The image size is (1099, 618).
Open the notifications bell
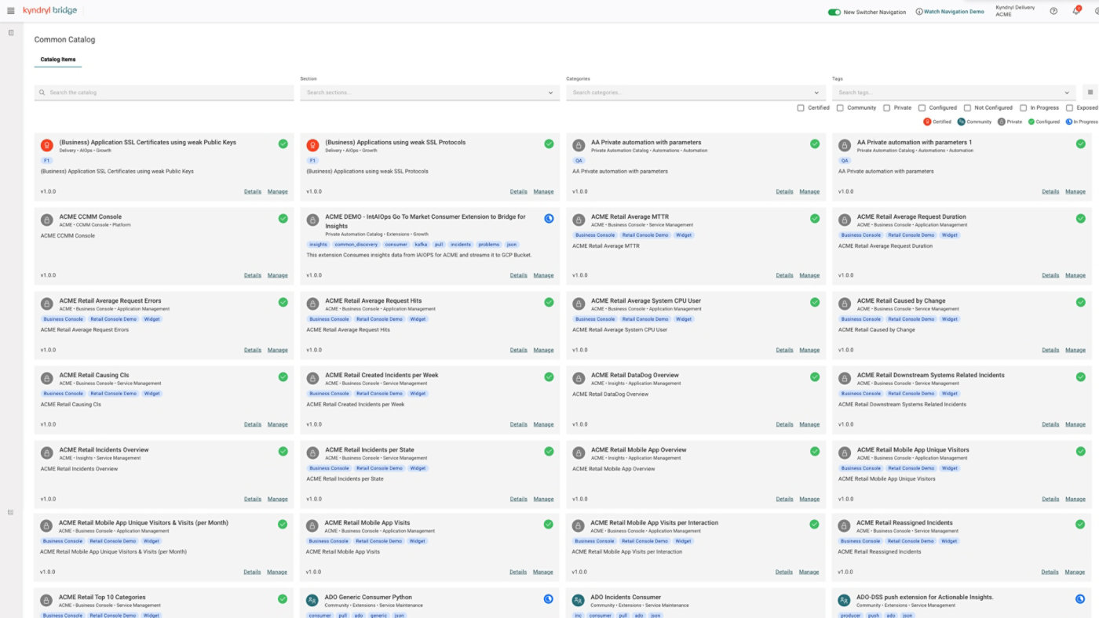click(x=1076, y=11)
